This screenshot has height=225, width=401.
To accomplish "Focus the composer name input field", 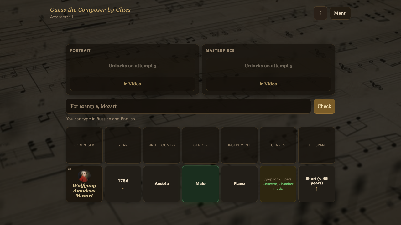I will tap(188, 106).
